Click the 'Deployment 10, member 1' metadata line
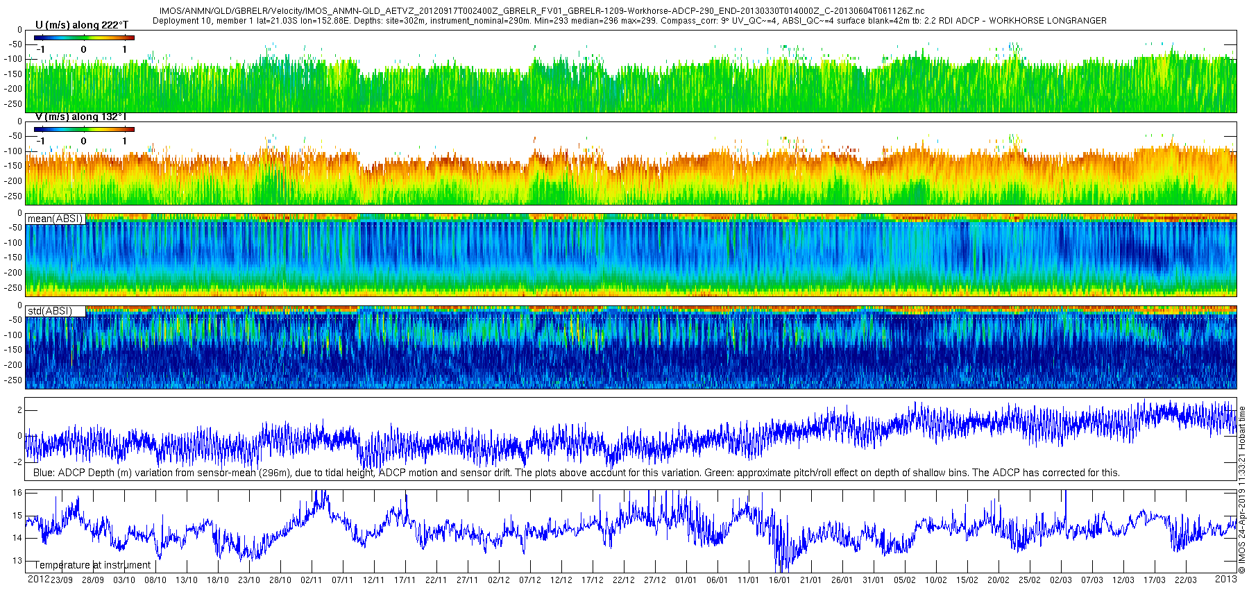 coord(629,21)
